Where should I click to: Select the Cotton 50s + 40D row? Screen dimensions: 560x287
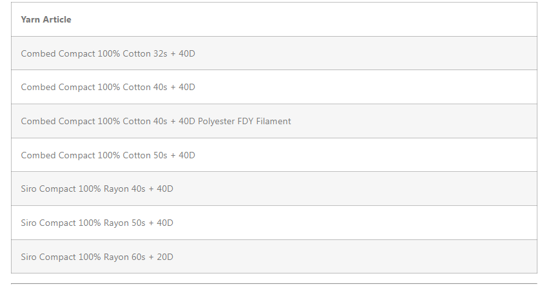coord(274,155)
